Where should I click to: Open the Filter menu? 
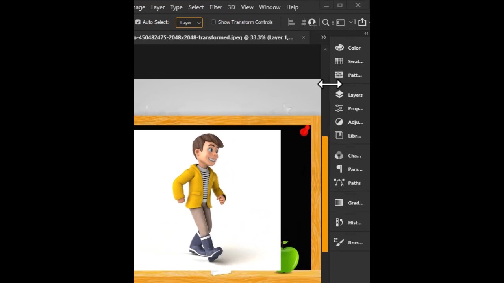point(216,7)
